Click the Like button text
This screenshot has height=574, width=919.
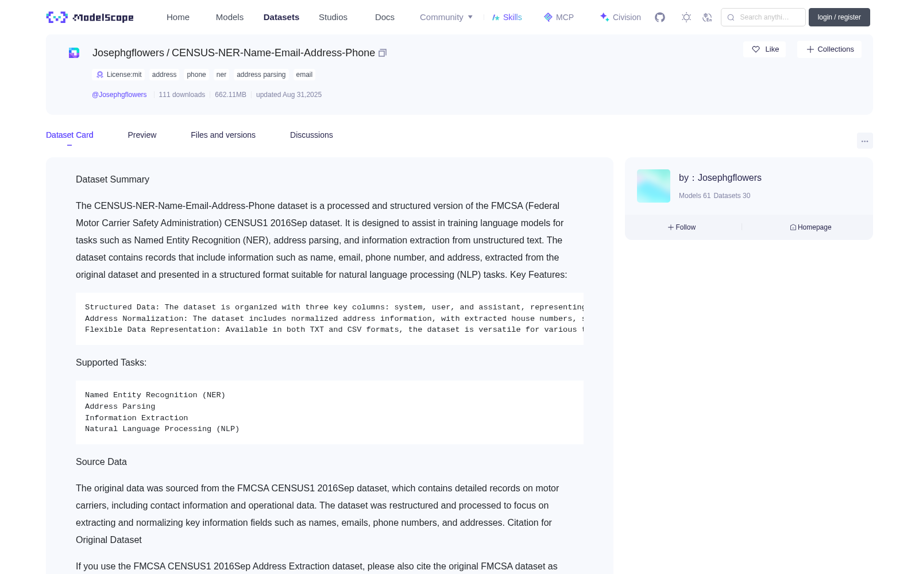[x=772, y=49]
